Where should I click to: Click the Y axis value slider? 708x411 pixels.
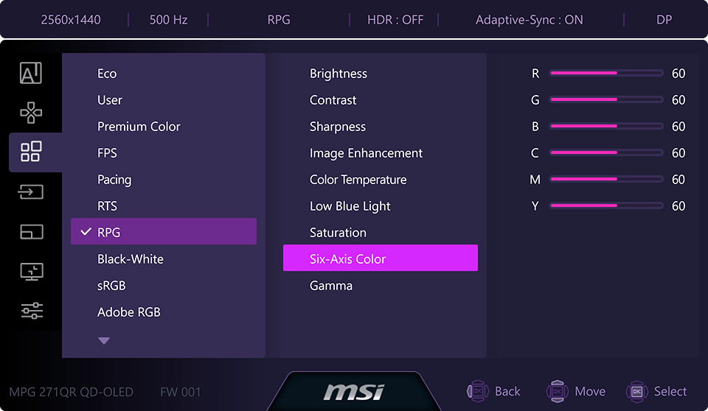[x=606, y=206]
